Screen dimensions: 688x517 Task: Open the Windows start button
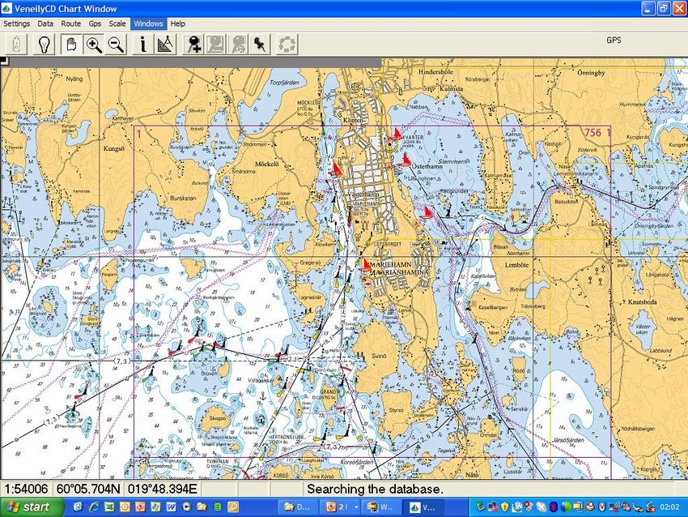[32, 507]
